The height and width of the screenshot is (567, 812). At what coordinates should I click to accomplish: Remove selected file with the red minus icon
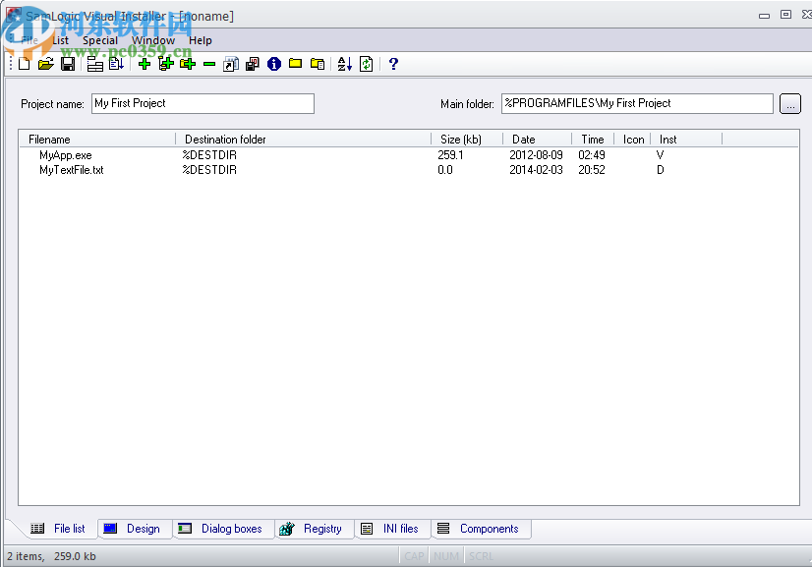pyautogui.click(x=208, y=64)
